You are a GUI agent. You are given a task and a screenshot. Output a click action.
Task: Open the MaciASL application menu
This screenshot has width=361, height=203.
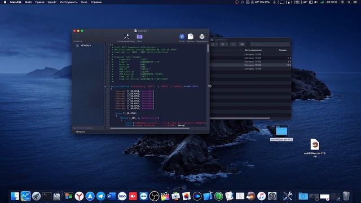[15, 2]
